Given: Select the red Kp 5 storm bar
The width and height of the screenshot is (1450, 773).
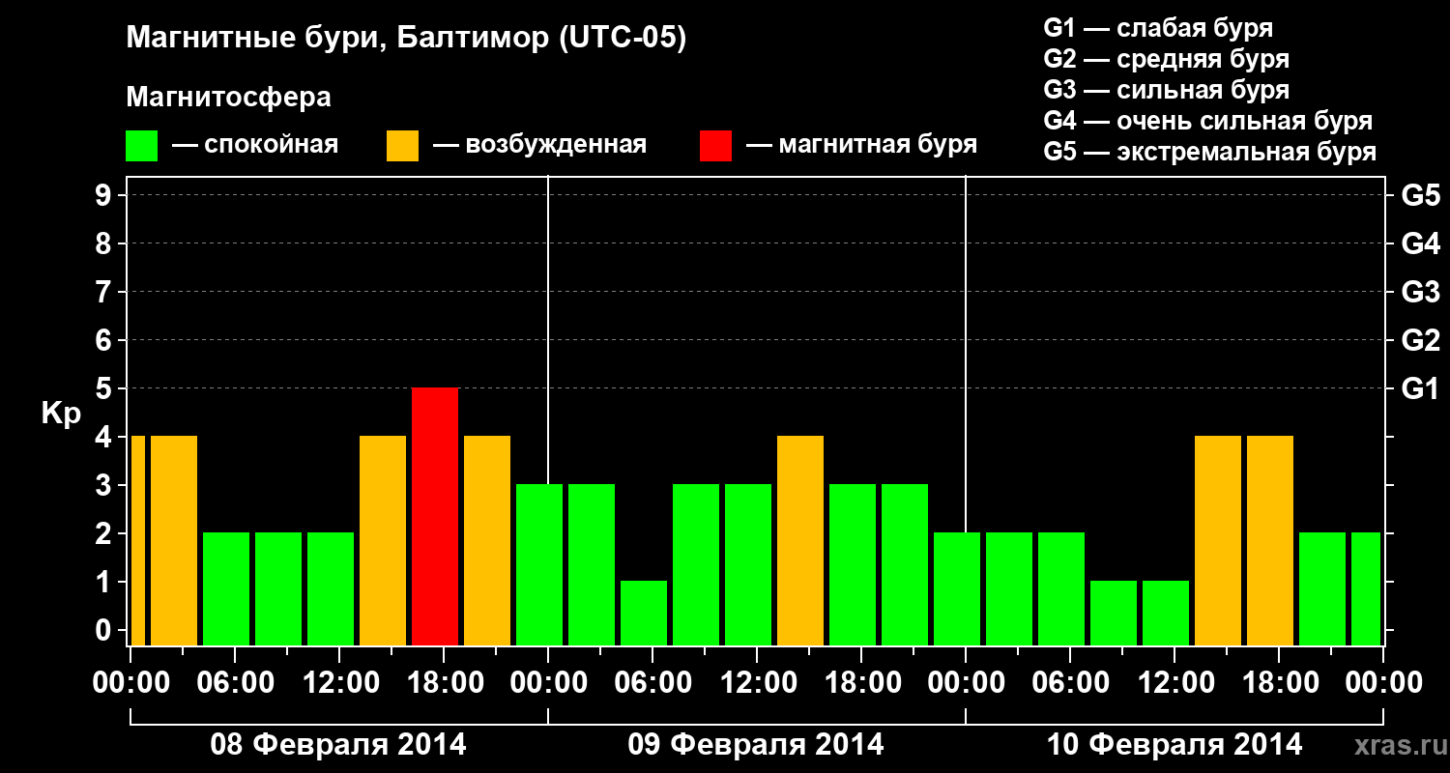Looking at the screenshot, I should click(435, 516).
